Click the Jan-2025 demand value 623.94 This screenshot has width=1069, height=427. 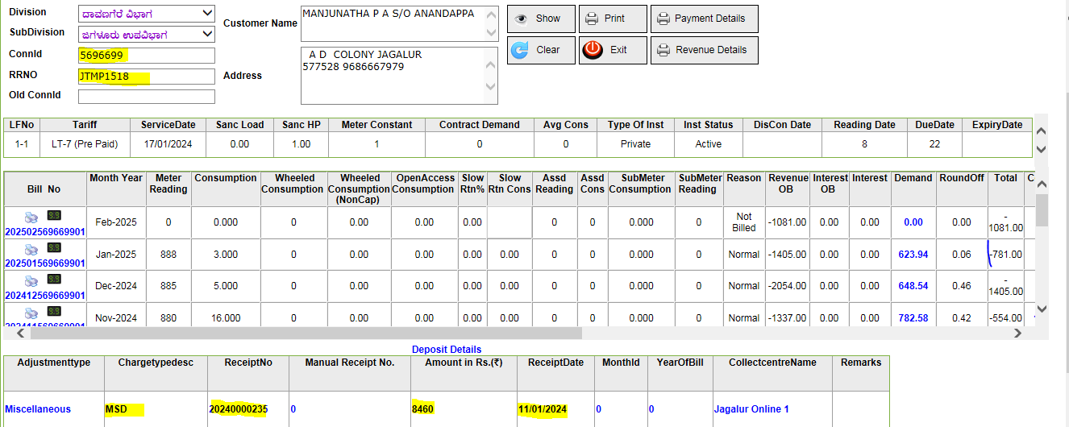(x=913, y=255)
